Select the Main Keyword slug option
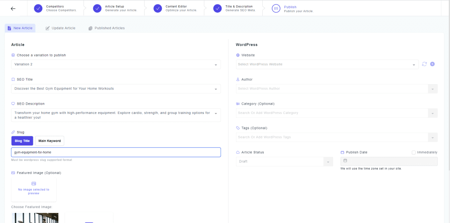The height and width of the screenshot is (223, 450). (x=50, y=141)
